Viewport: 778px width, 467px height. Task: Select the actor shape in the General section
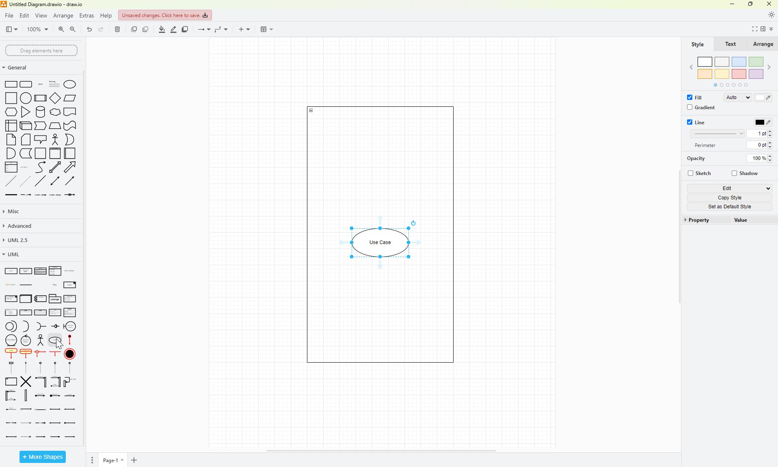[55, 139]
